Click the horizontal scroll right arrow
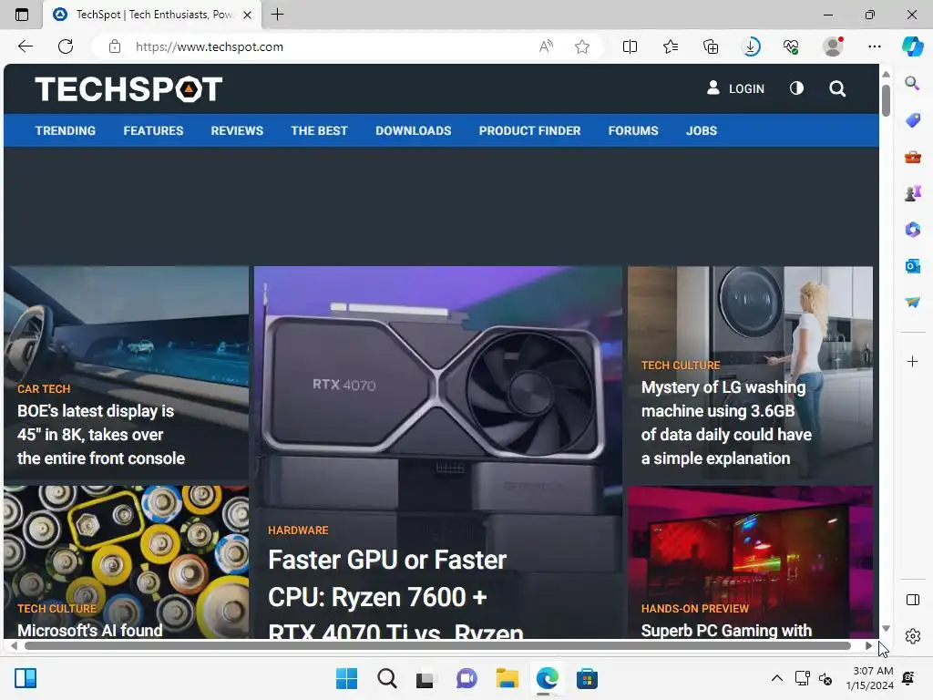This screenshot has width=933, height=700. (x=868, y=646)
